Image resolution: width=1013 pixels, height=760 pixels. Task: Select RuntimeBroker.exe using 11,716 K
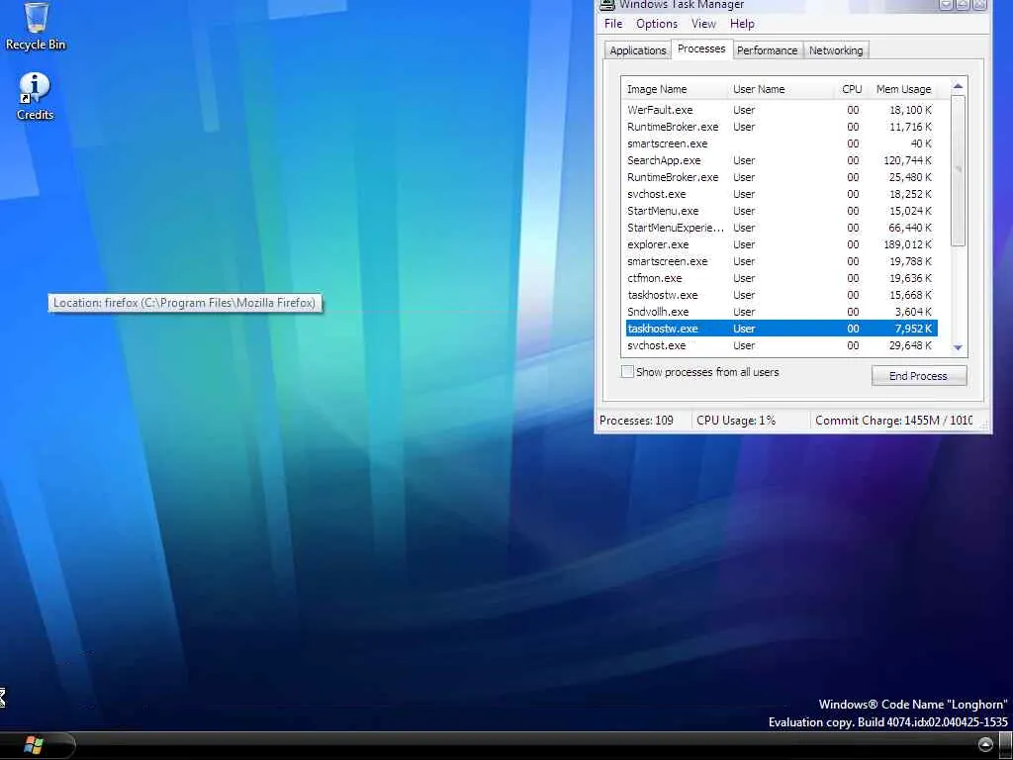point(782,127)
